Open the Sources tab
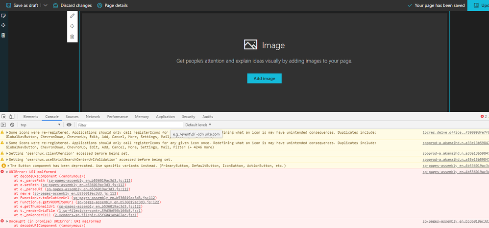The height and width of the screenshot is (228, 489). [x=72, y=117]
